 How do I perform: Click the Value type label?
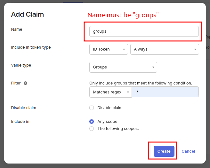tap(21, 65)
